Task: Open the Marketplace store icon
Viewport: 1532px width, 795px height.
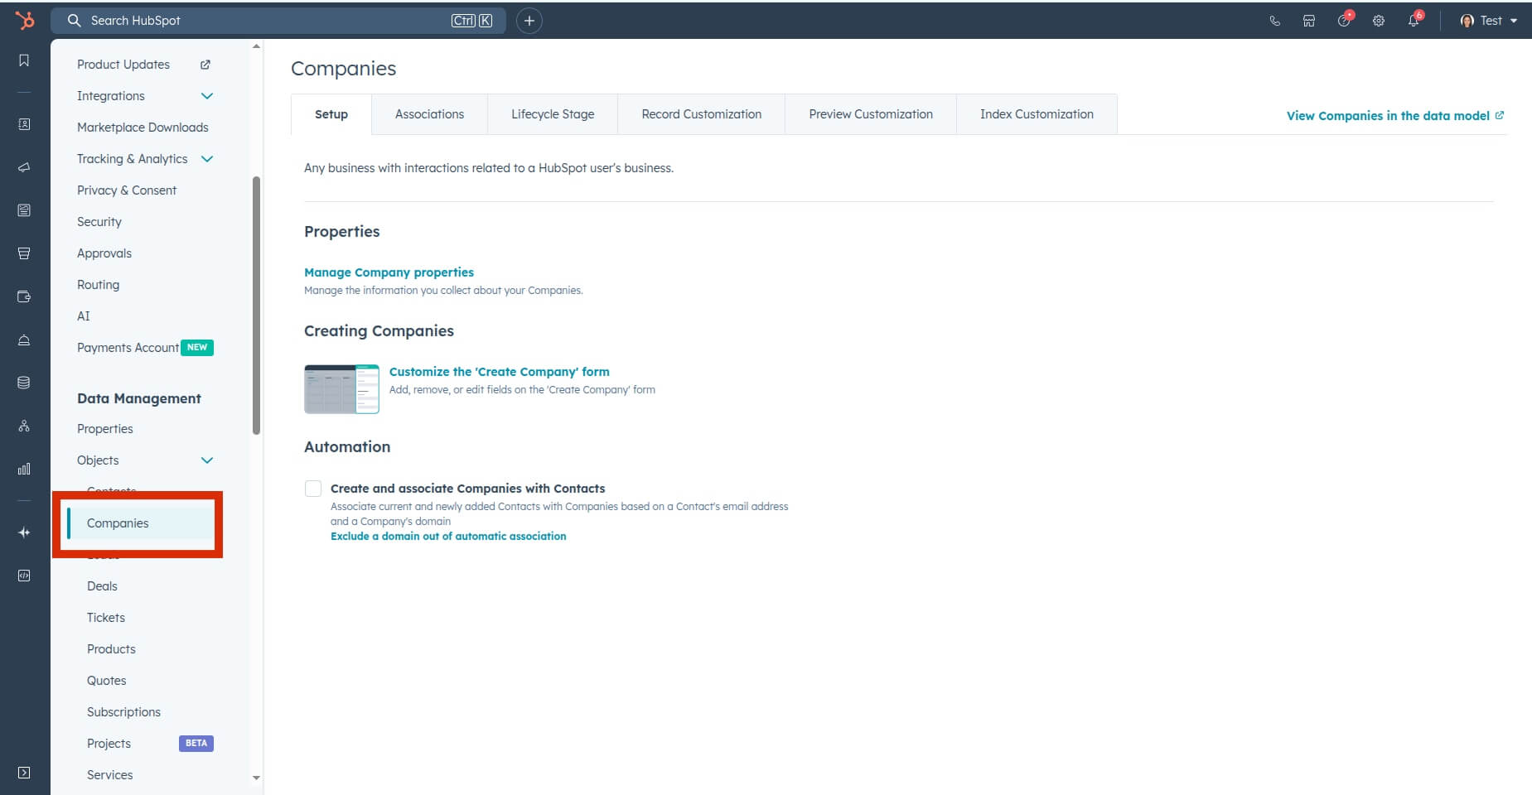Action: (x=1309, y=20)
